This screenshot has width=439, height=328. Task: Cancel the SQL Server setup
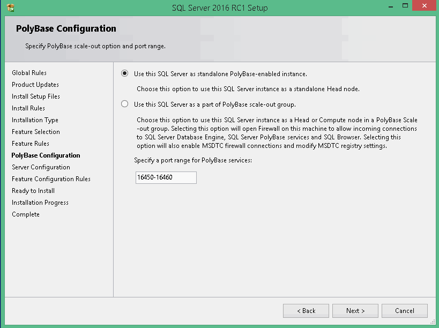coord(404,311)
